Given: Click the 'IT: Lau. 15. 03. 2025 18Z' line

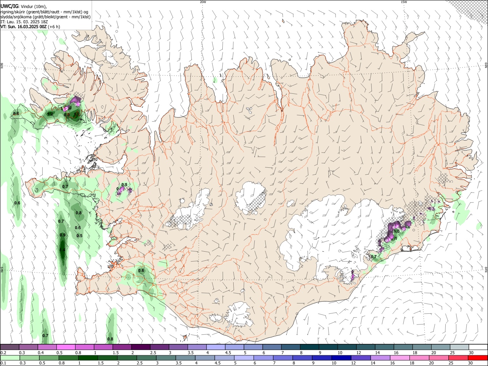Looking at the screenshot, I should [24, 22].
